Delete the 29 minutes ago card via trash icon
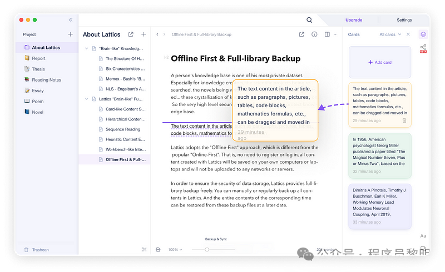The height and width of the screenshot is (272, 445). [404, 120]
